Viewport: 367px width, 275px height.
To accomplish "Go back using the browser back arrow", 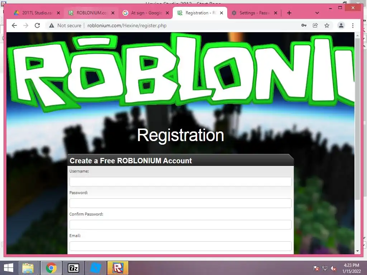I will point(14,25).
